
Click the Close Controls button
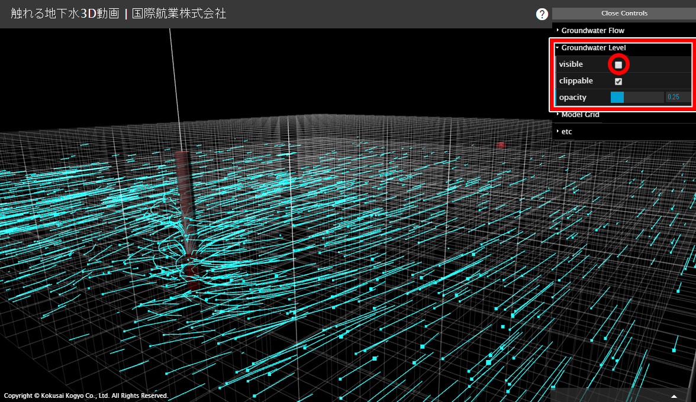click(x=624, y=13)
